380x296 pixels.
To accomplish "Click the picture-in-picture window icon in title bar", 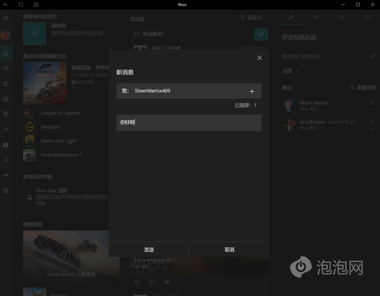I will (36, 5).
